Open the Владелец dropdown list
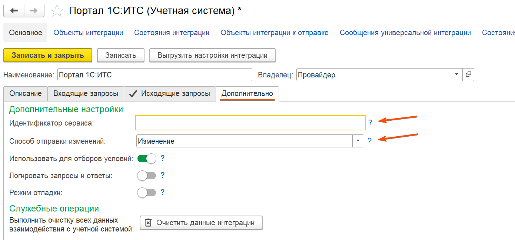515x240 pixels. (x=456, y=75)
